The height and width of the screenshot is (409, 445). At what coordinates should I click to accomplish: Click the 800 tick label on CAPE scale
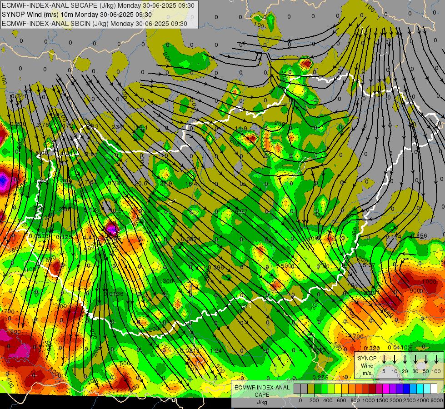pyautogui.click(x=355, y=400)
